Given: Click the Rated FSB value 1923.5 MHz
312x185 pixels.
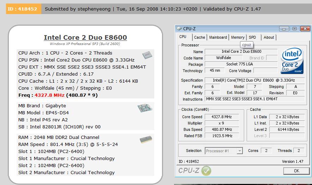Looking at the screenshot, I should coord(222,136).
